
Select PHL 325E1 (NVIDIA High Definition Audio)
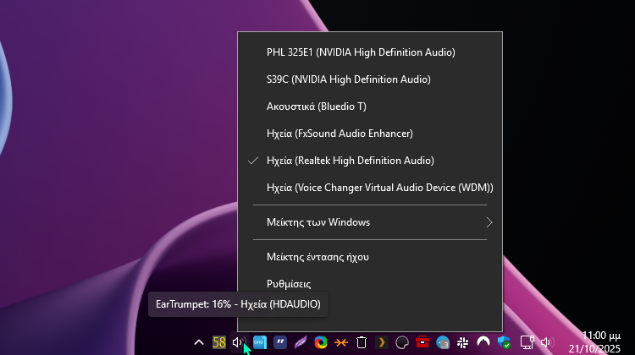(x=361, y=52)
